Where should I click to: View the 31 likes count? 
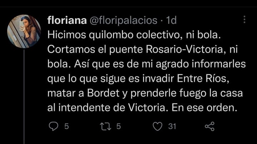pos(172,126)
